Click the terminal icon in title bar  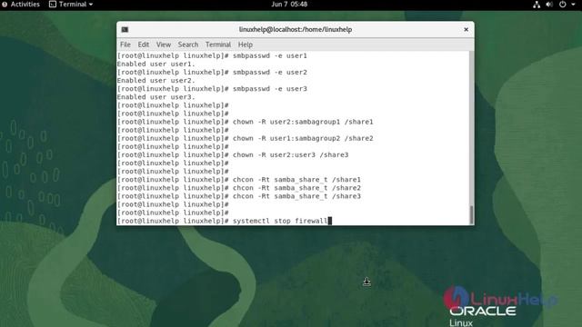point(125,30)
